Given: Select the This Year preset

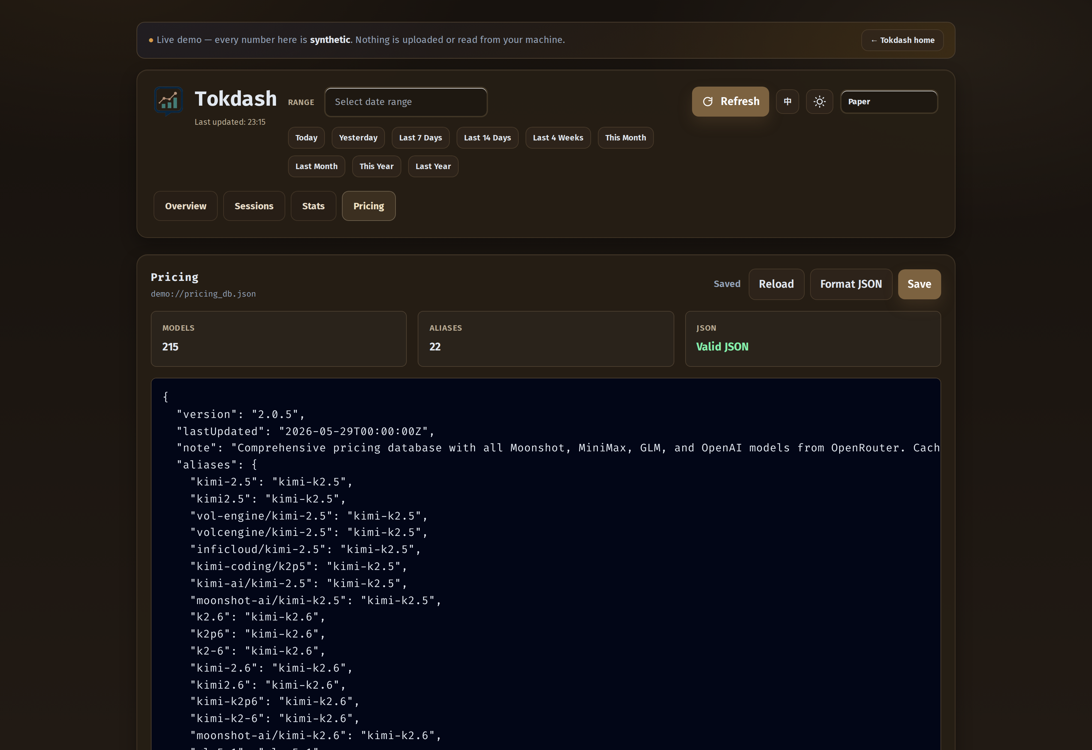Looking at the screenshot, I should pos(376,166).
